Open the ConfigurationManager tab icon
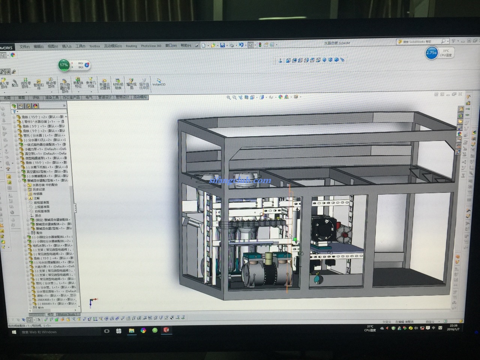 [28, 106]
